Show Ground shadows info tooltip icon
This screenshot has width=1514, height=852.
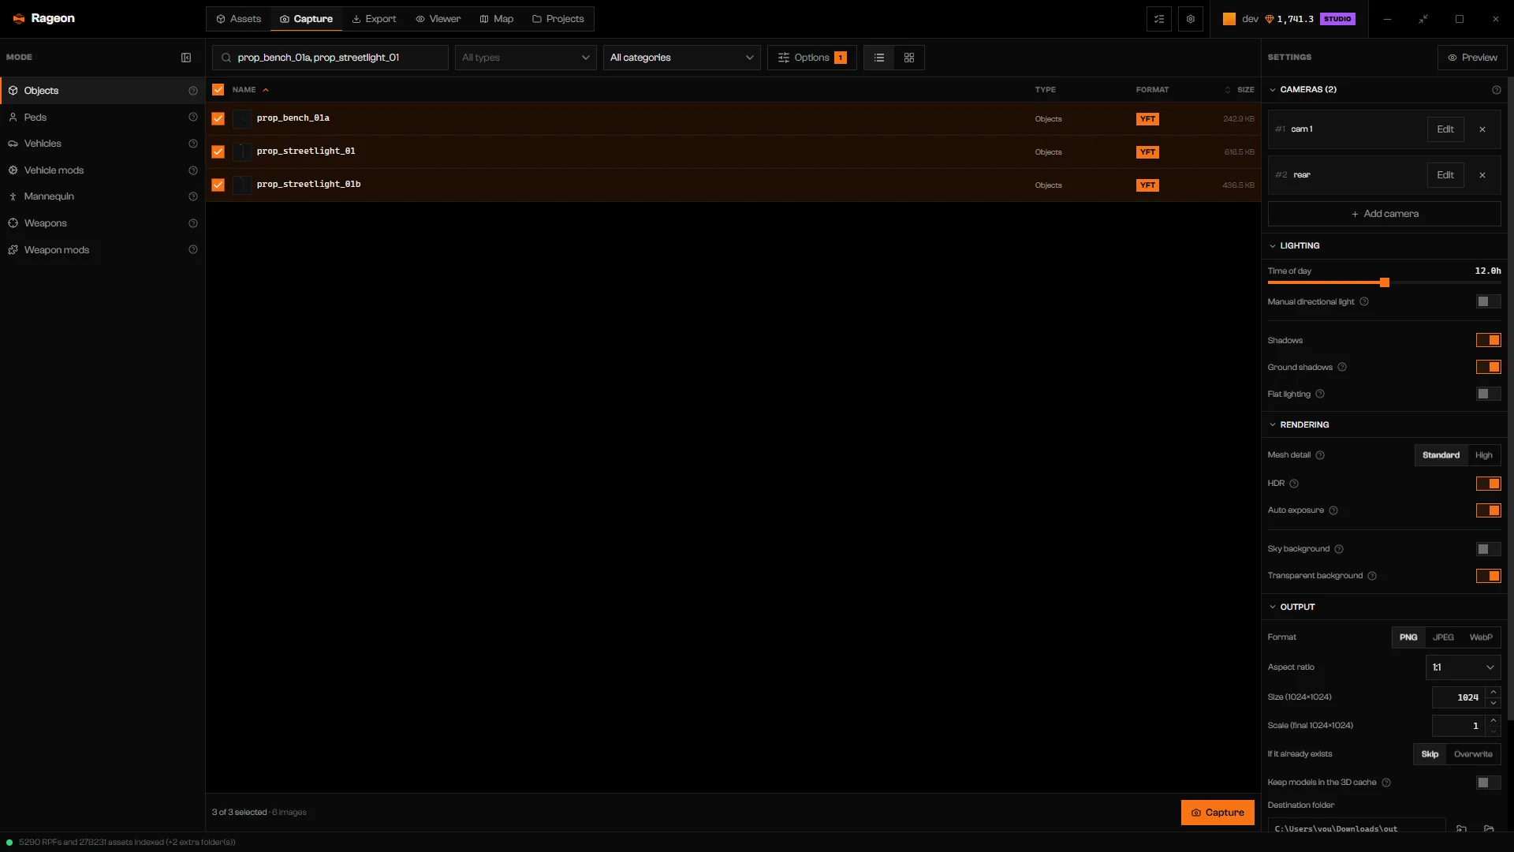pyautogui.click(x=1342, y=368)
